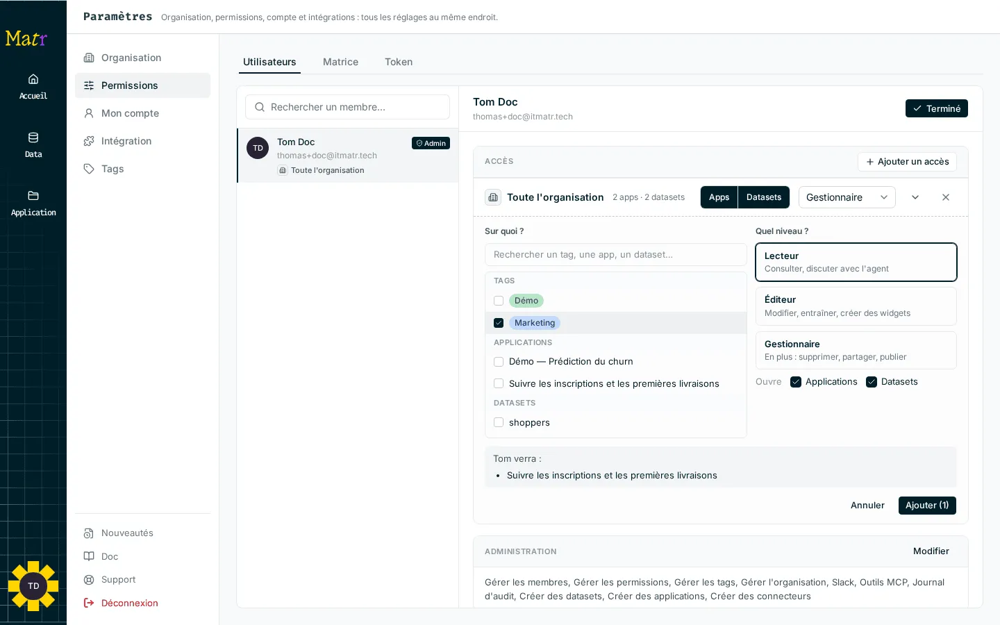Viewport: 1000px width, 625px height.
Task: Click Modifier in Administration
Action: 931,551
